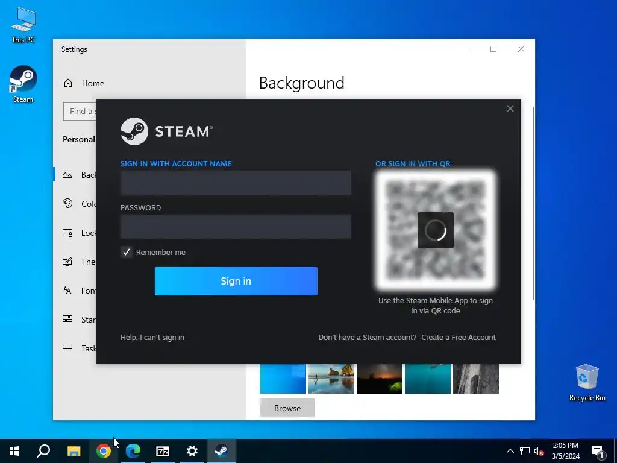Select the This PC desktop icon
The width and height of the screenshot is (617, 463).
pos(23,25)
